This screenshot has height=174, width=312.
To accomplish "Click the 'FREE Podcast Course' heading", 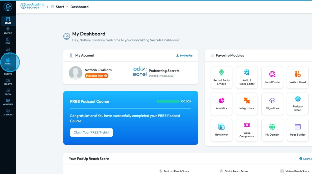I will [x=89, y=101].
